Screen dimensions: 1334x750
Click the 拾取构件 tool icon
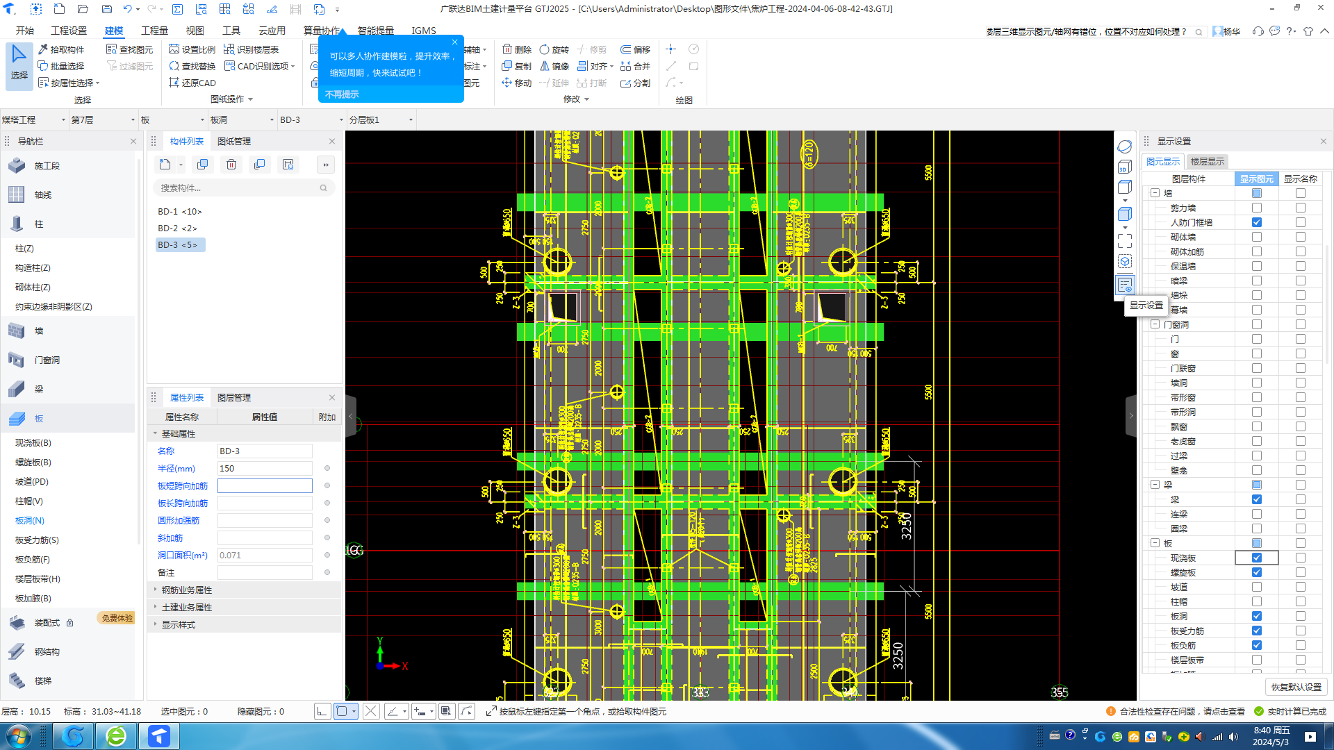point(43,49)
